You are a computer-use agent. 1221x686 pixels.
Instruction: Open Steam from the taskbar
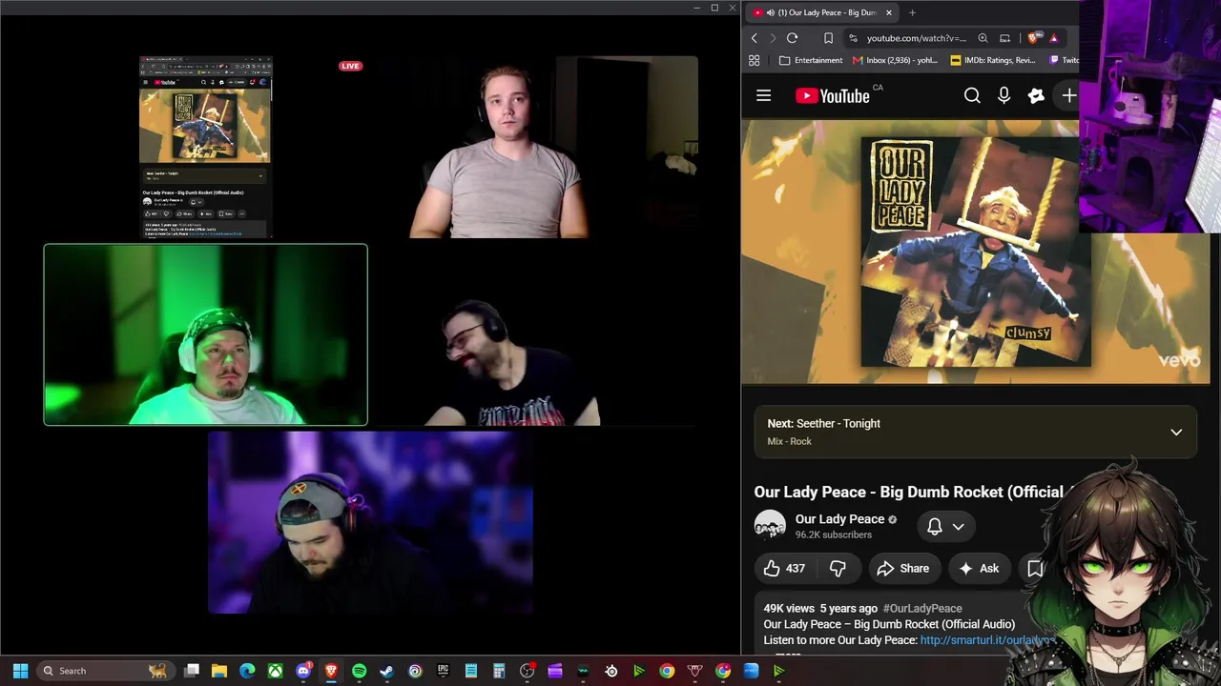click(386, 671)
